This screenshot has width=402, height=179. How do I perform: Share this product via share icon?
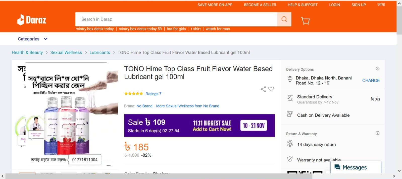263,89
